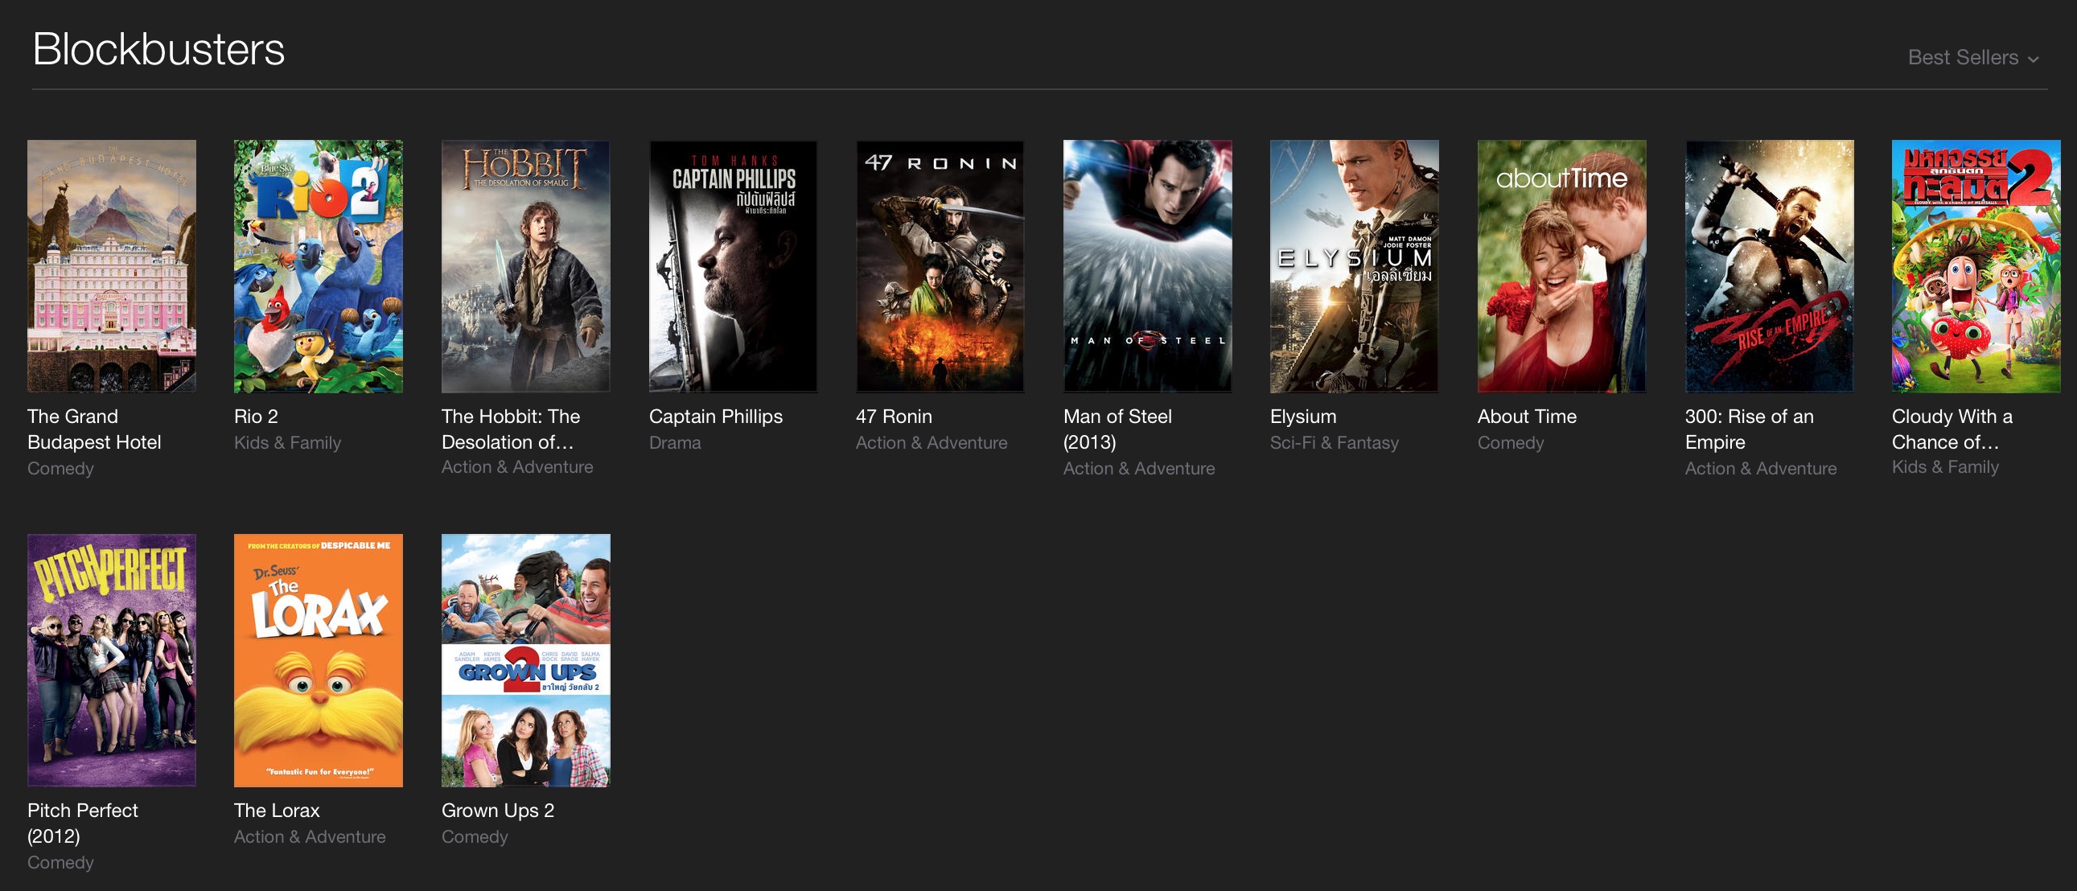Open the Best Sellers sort dropdown
Screen dimensions: 2077x891
[1972, 57]
